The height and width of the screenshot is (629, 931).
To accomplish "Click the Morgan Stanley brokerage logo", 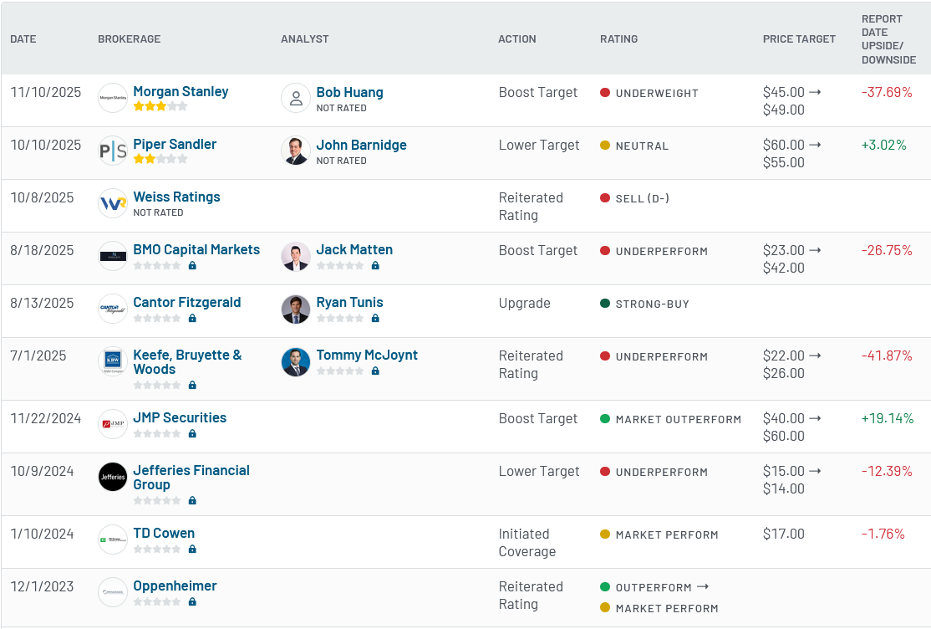I will (113, 98).
